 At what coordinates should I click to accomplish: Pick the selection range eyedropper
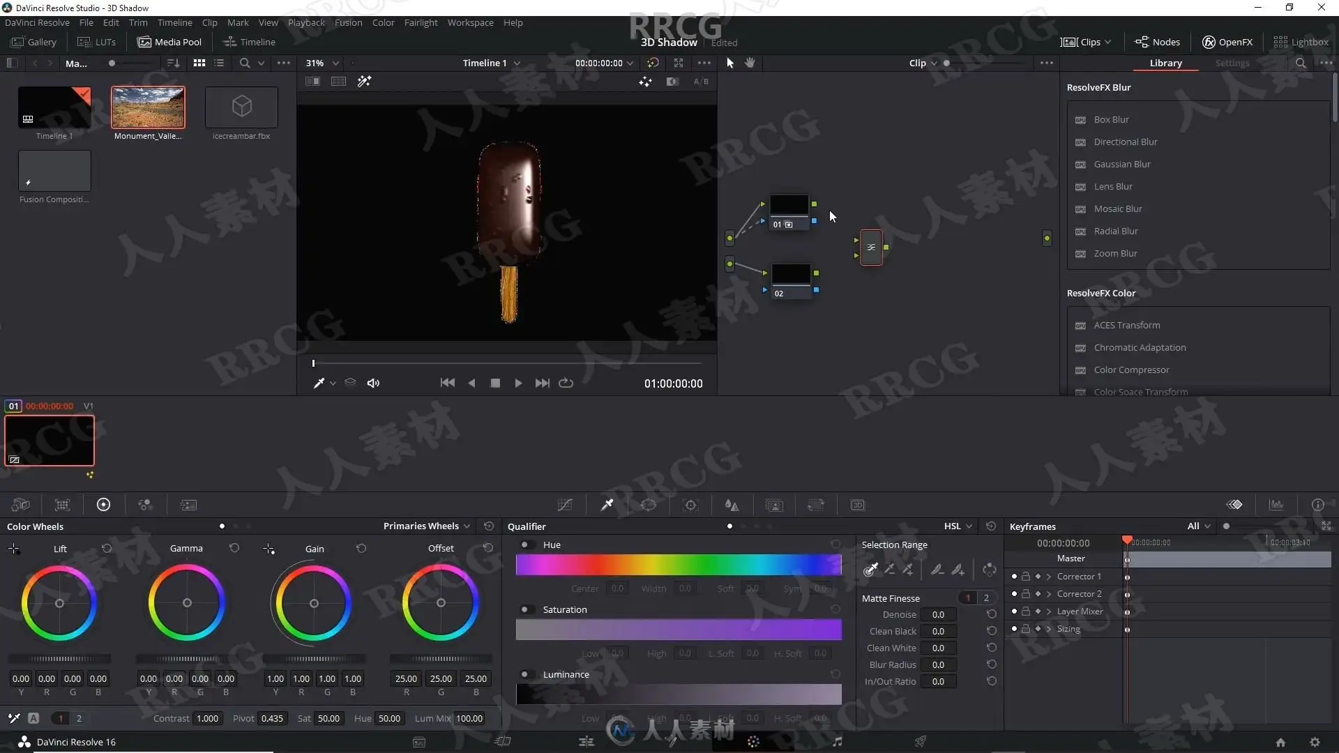[x=870, y=570]
